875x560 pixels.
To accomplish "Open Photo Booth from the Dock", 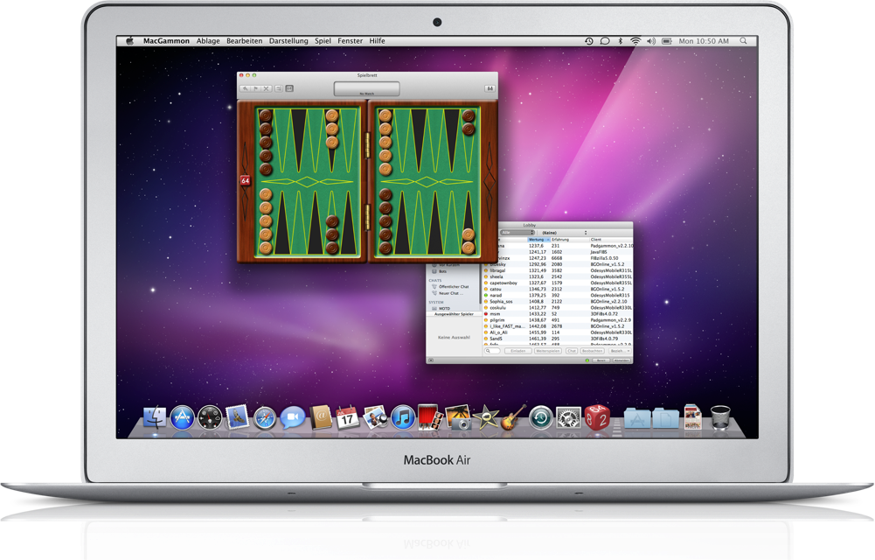I will point(430,417).
